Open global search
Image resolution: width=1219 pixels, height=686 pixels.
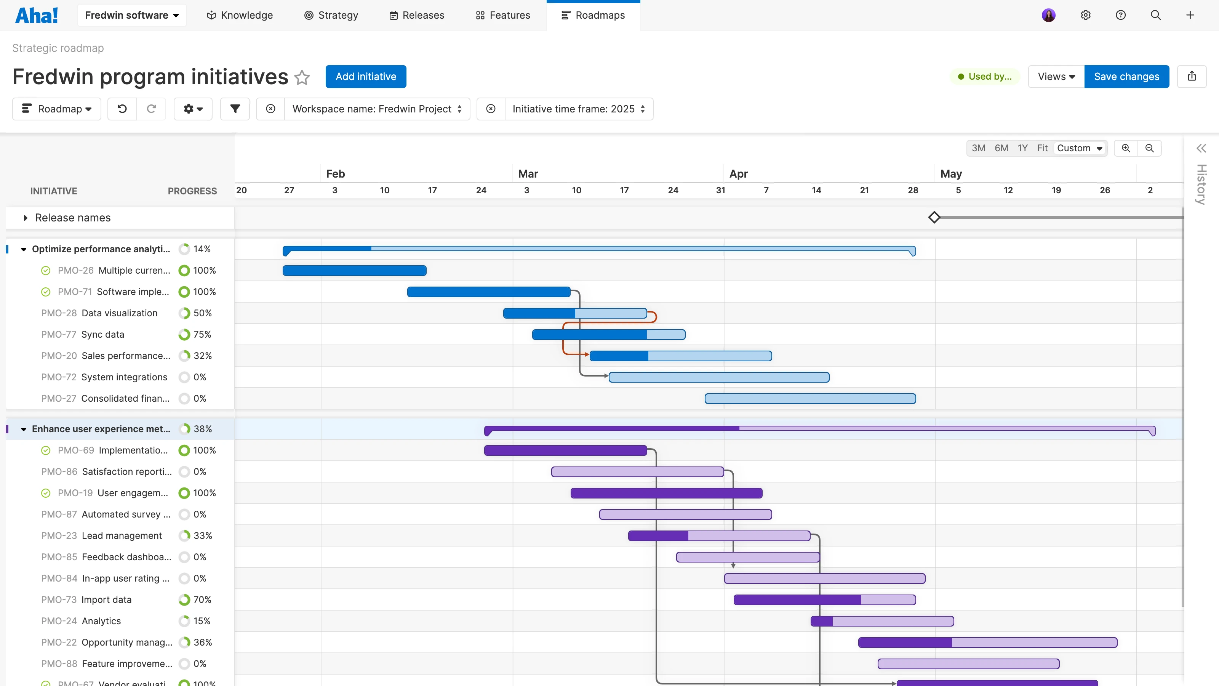[x=1156, y=15]
